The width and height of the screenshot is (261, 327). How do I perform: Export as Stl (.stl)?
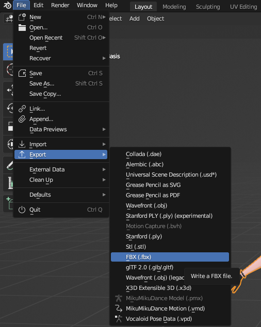click(x=170, y=247)
